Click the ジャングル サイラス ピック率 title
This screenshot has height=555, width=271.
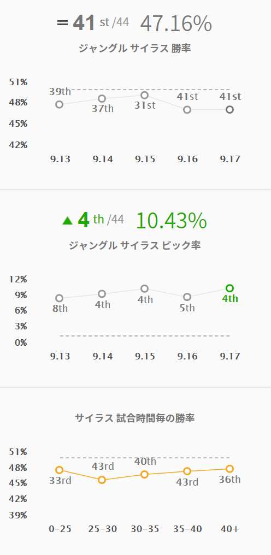134,245
